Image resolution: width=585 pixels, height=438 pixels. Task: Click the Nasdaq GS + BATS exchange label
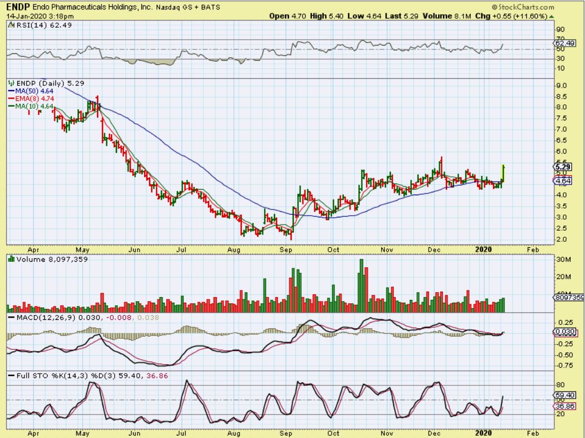tap(188, 7)
